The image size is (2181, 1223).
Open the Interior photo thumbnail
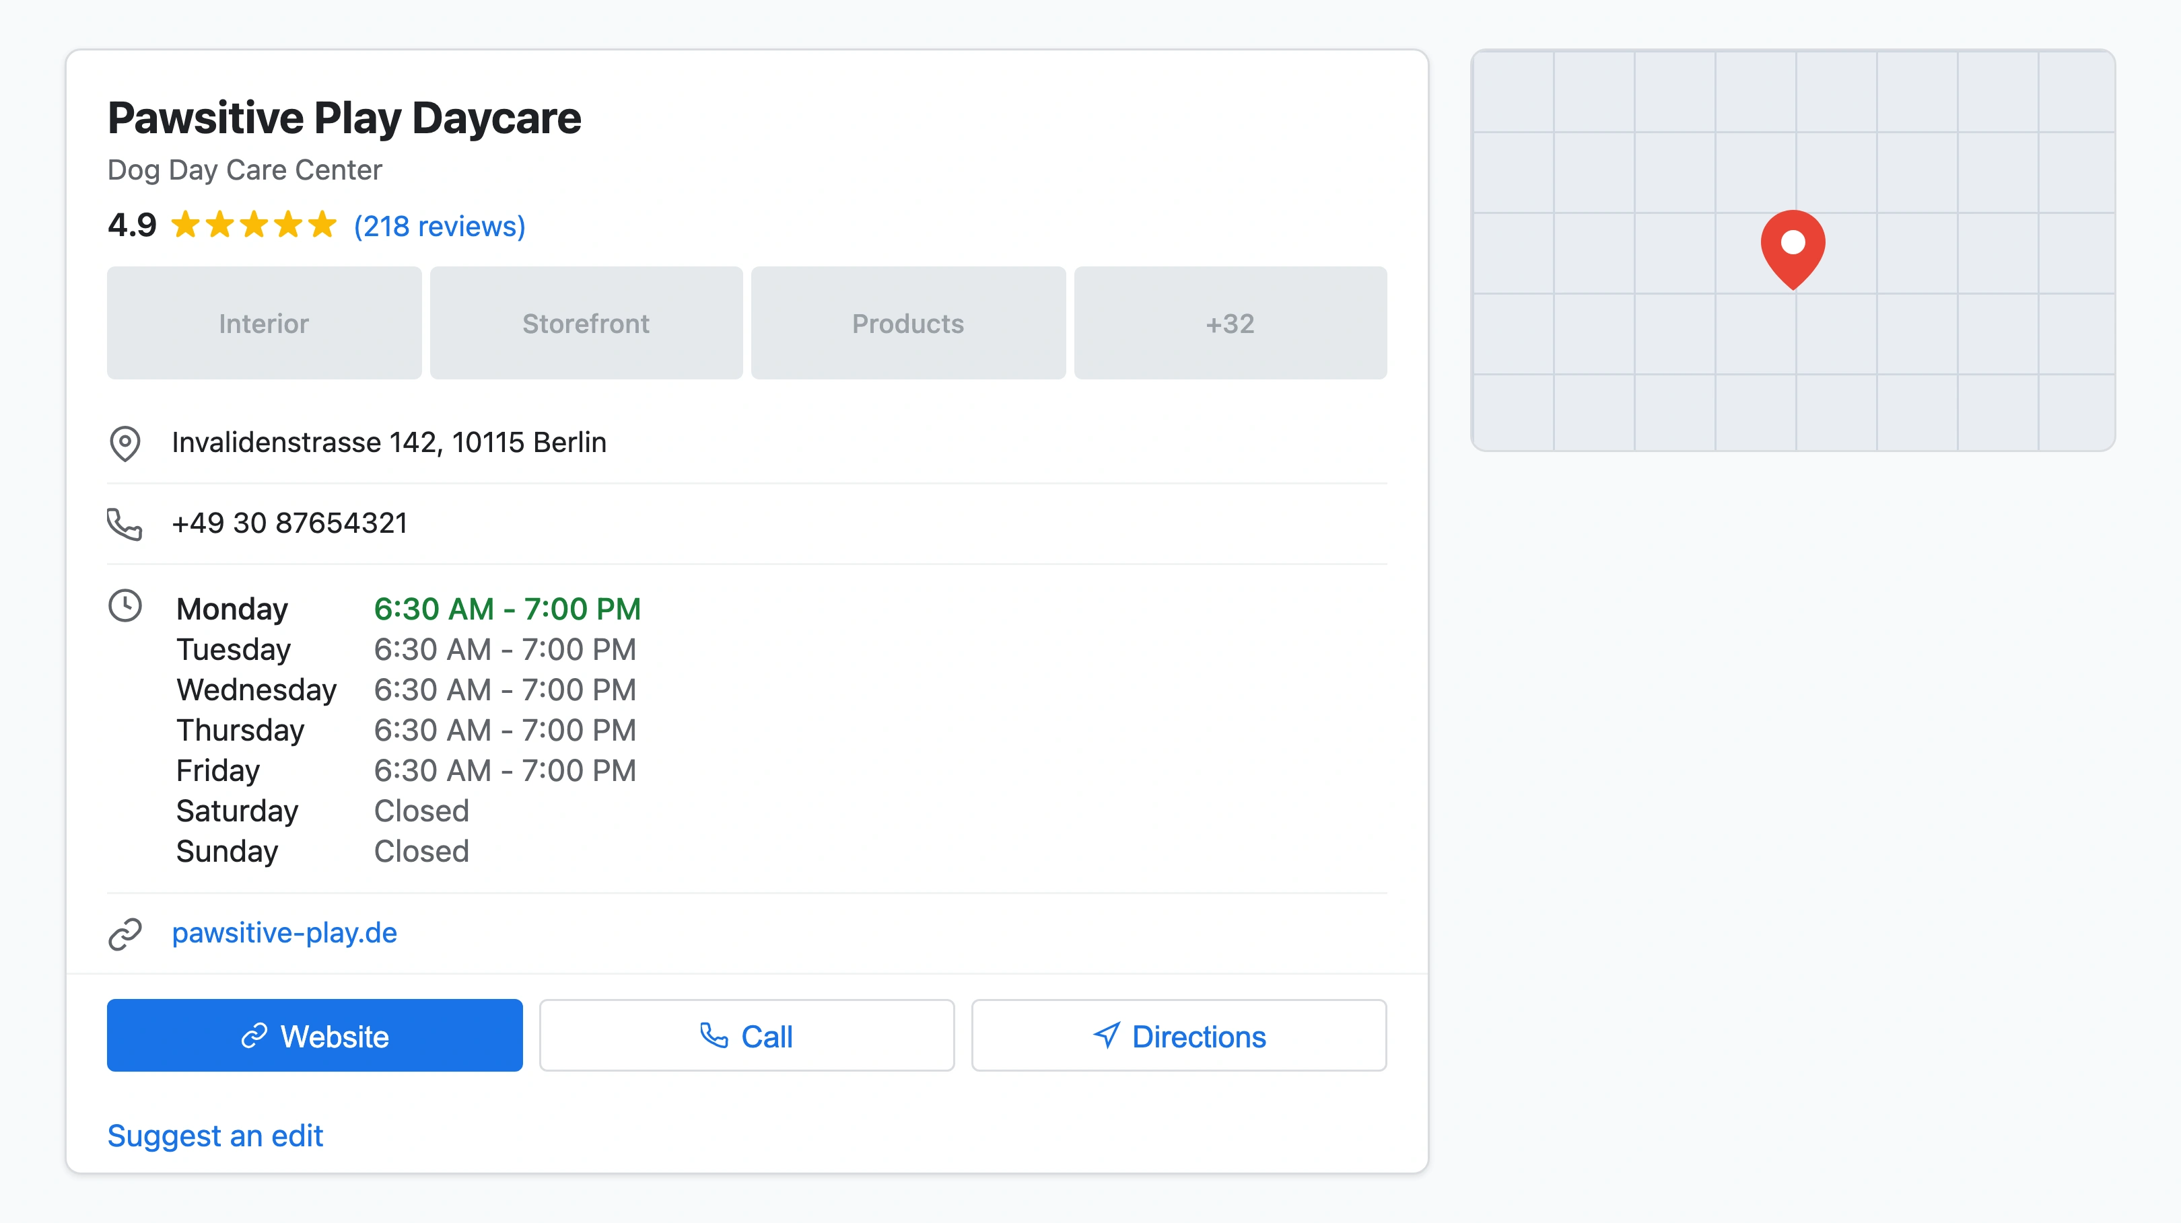[263, 324]
